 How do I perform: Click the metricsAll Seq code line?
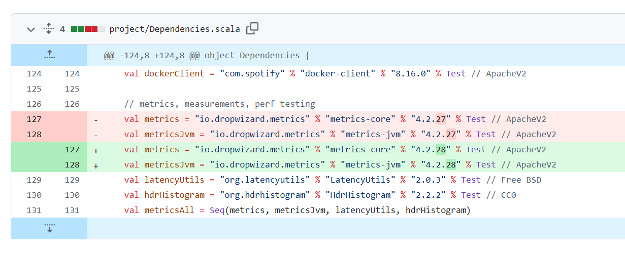(x=297, y=210)
